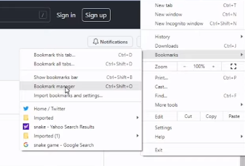Expand the Bookmarks submenu arrow
The image size is (245, 166).
coord(241,55)
